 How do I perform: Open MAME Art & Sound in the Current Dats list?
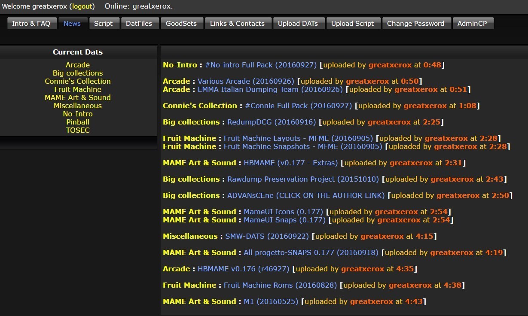78,97
